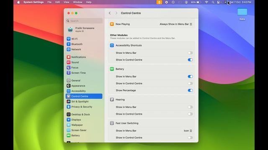The image size is (268, 150).
Task: Open Spotlight search in menu bar
Action: click(x=213, y=2)
